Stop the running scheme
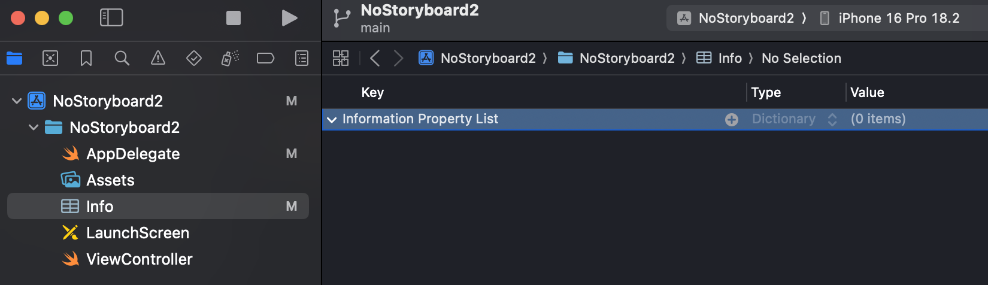The image size is (988, 285). (234, 18)
